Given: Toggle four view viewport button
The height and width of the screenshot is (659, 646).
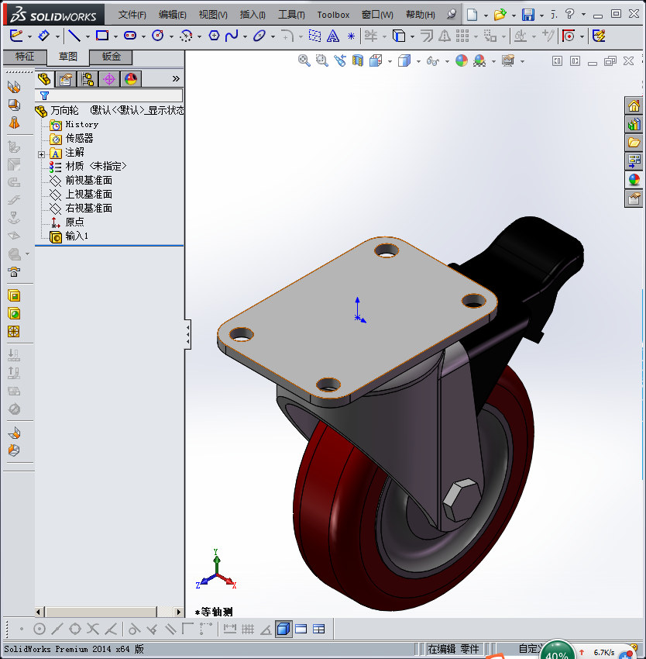Looking at the screenshot, I should point(319,630).
